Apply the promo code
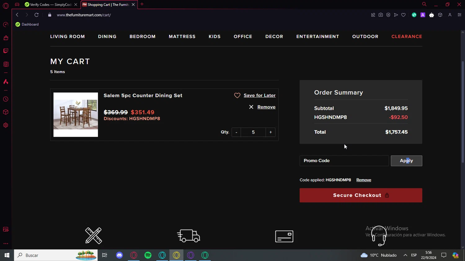 coord(406,161)
